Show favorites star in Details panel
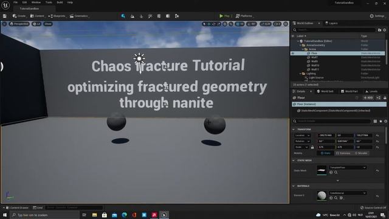The image size is (389, 219). coord(381,121)
